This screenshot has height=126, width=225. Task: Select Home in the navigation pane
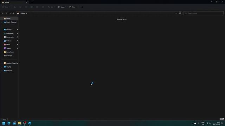(x=9, y=19)
